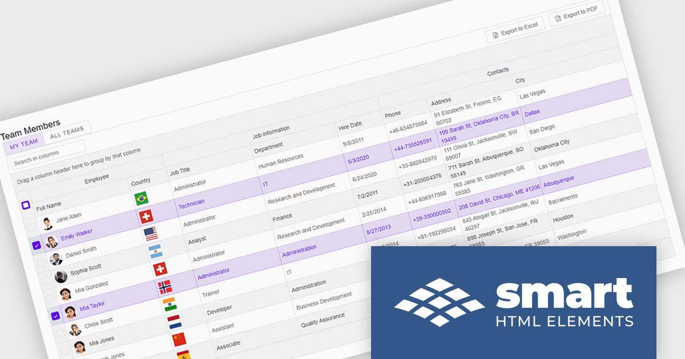The image size is (685, 359).
Task: Click the 'Emily Walker' name cell
Action: point(76,234)
